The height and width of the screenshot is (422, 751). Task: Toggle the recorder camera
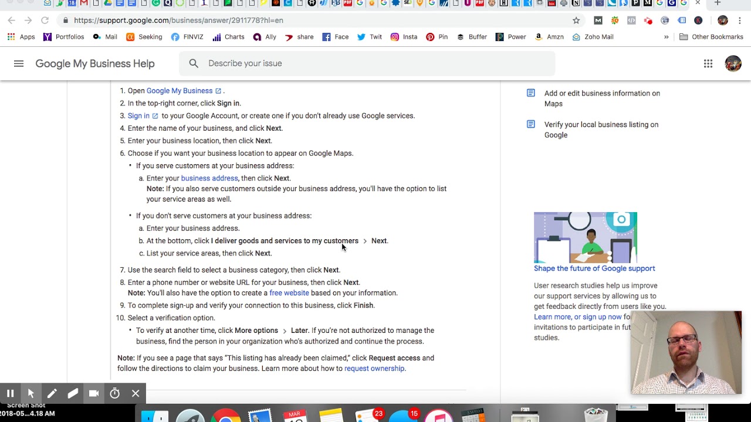coord(93,393)
